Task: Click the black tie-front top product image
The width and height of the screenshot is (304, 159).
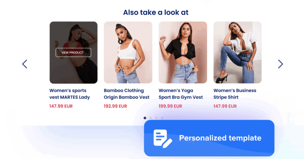Action: [x=183, y=53]
